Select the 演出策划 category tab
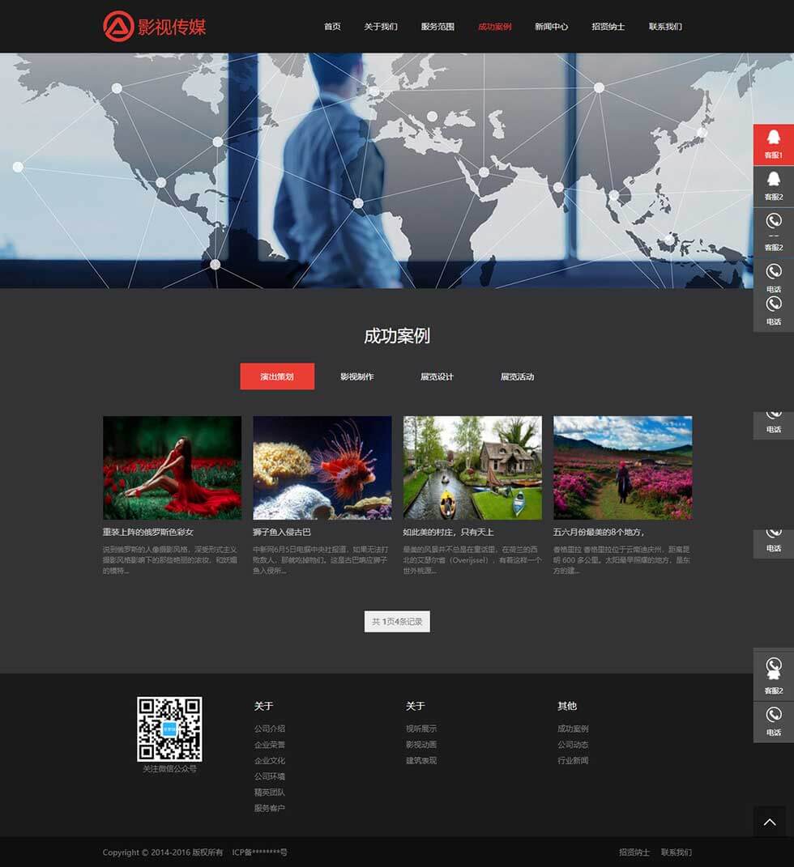 277,376
